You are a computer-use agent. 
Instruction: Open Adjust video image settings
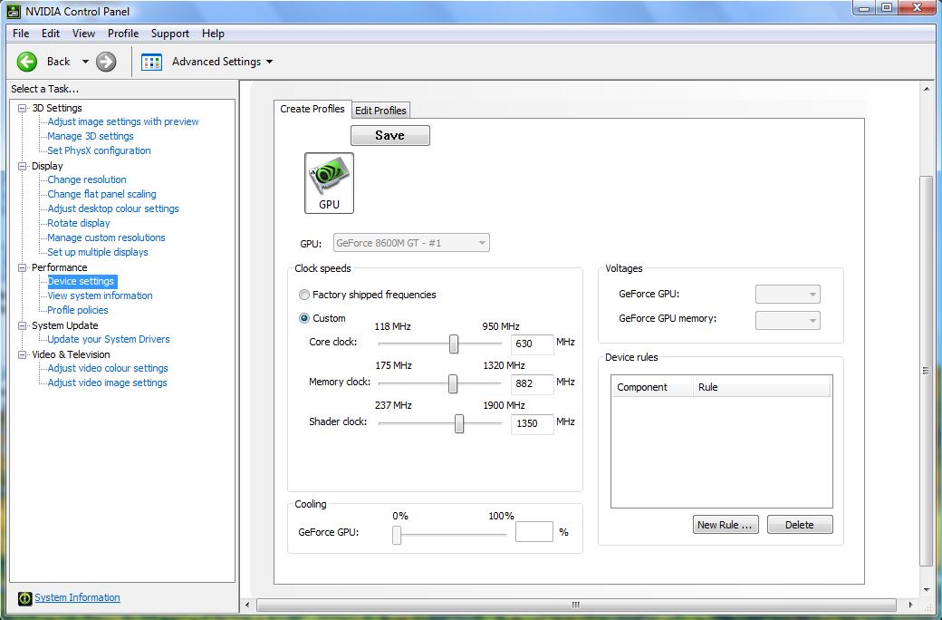point(108,382)
